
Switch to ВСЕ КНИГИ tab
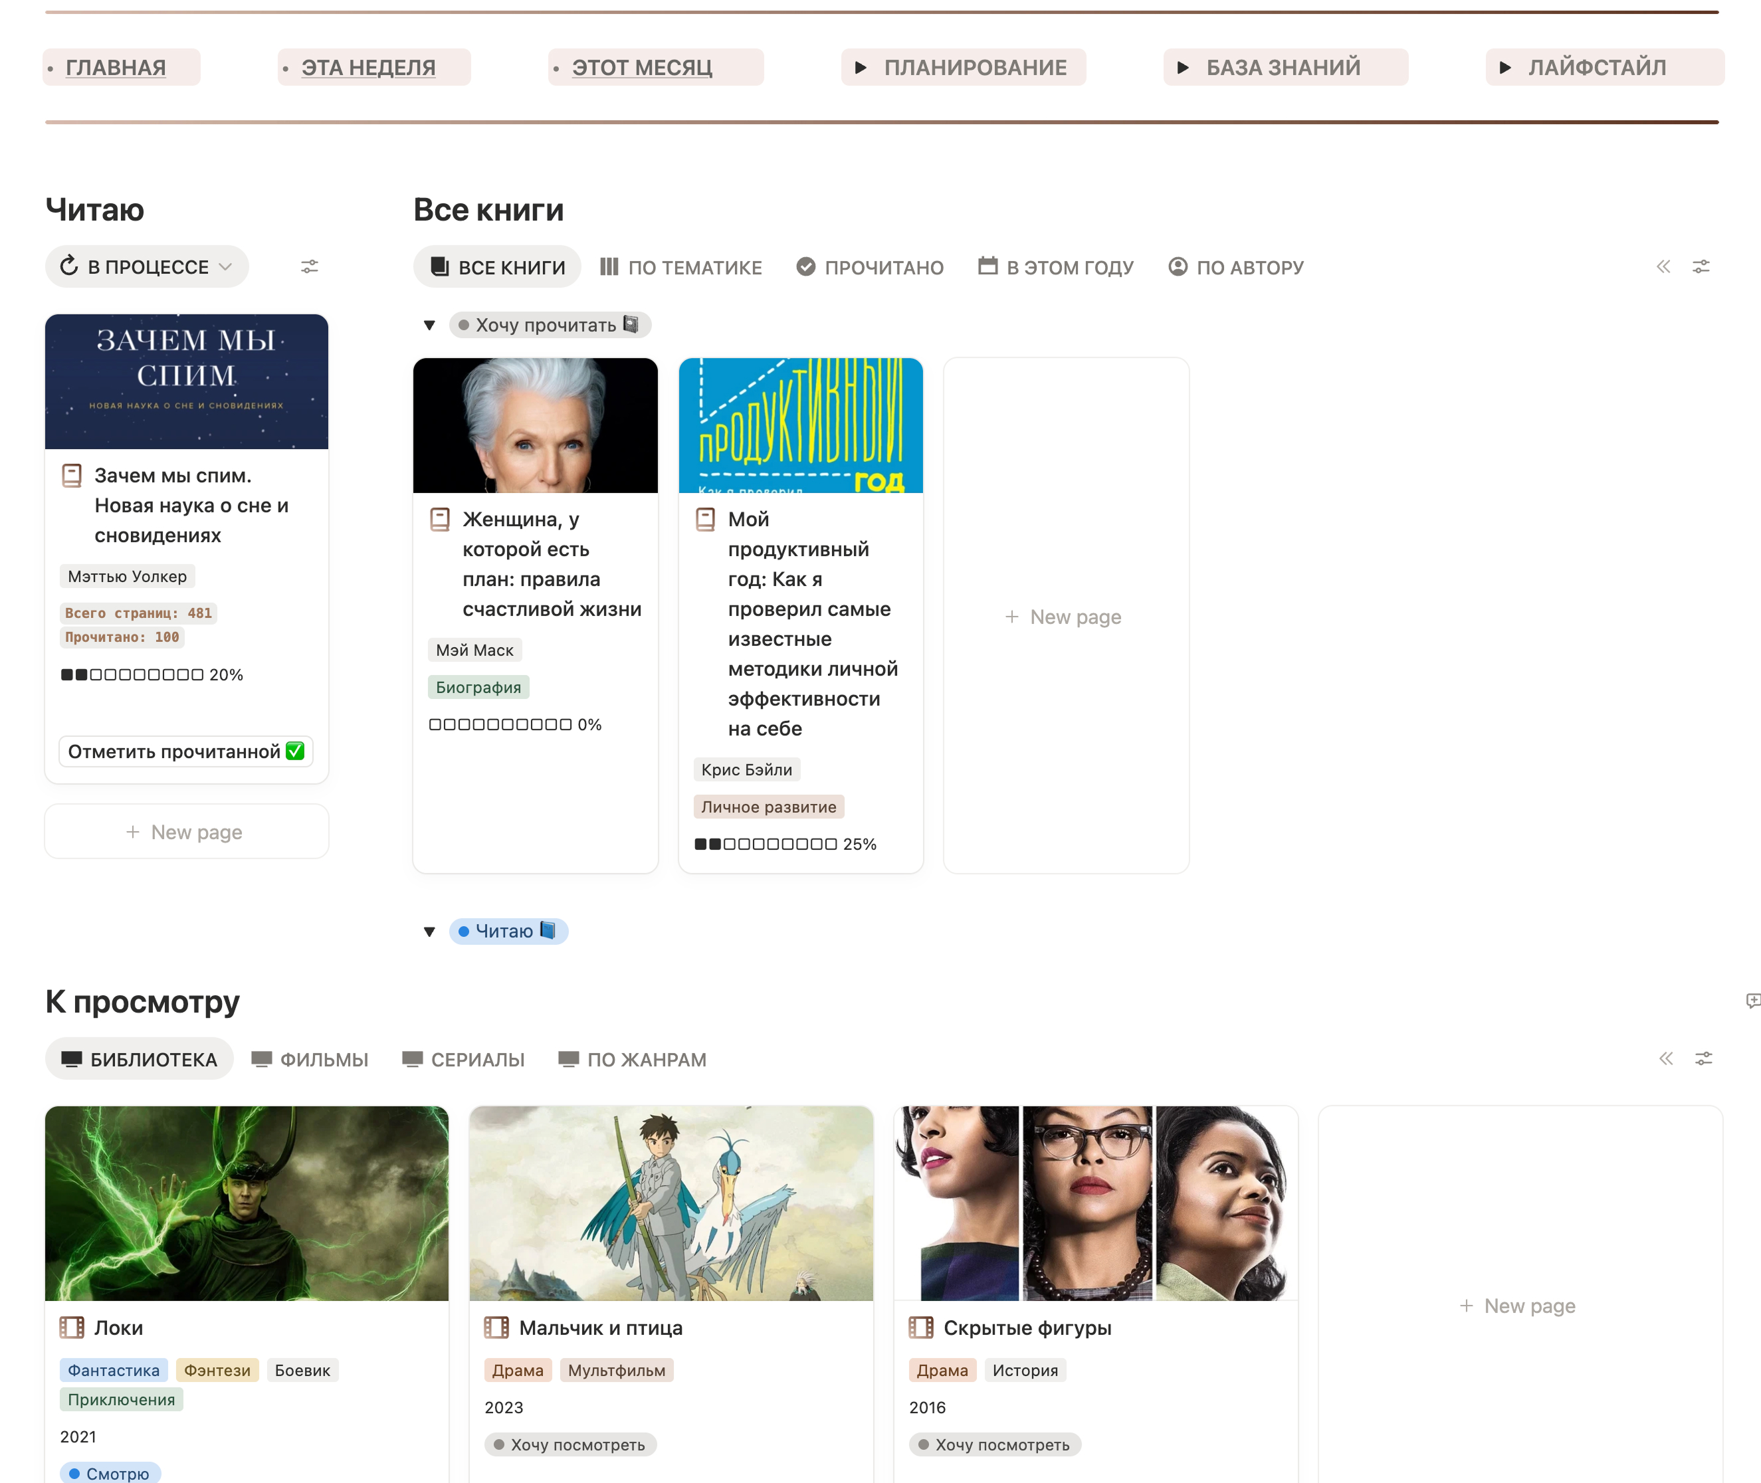[497, 266]
